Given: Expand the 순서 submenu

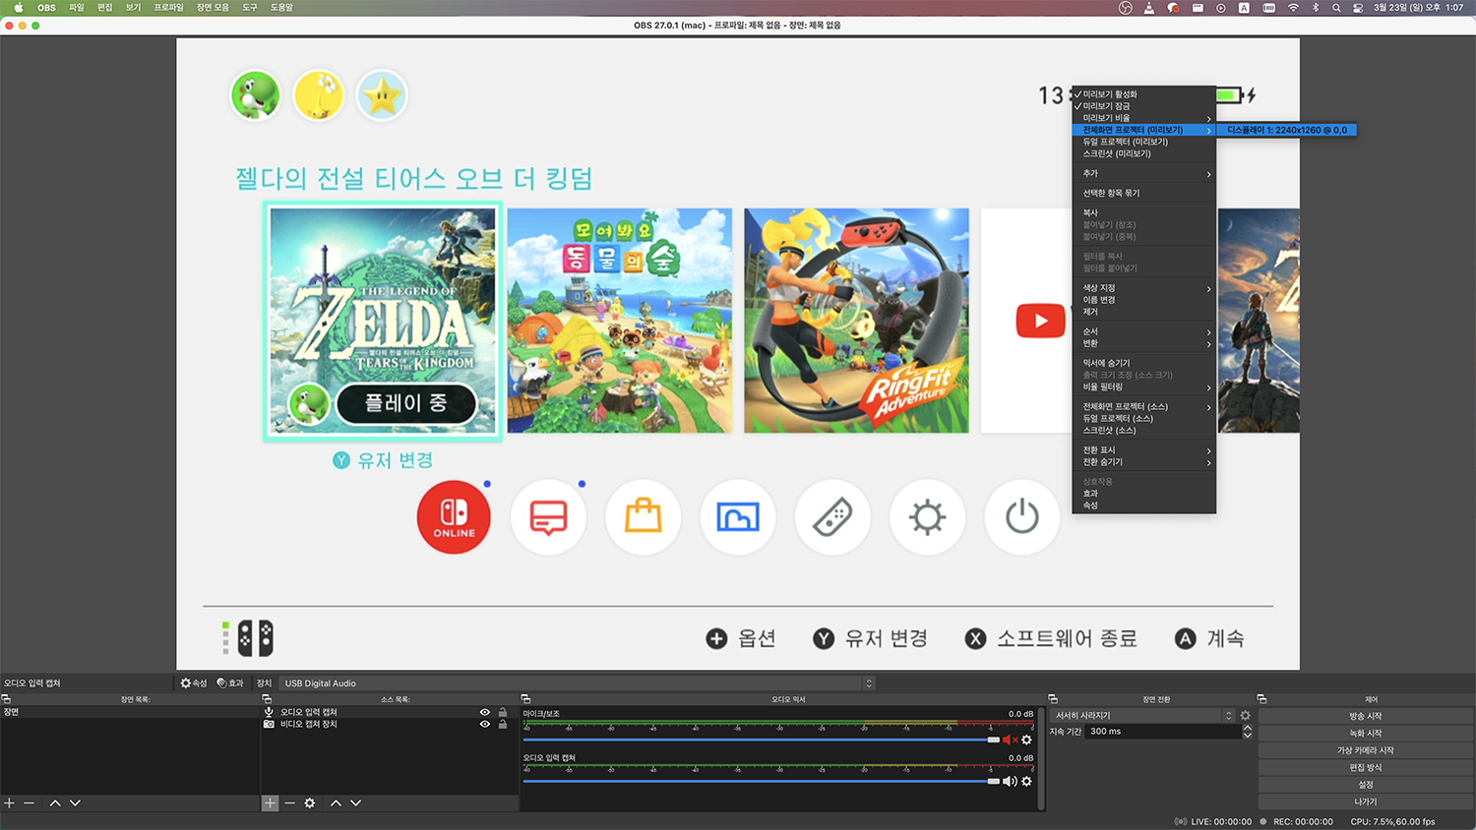Looking at the screenshot, I should pos(1143,331).
